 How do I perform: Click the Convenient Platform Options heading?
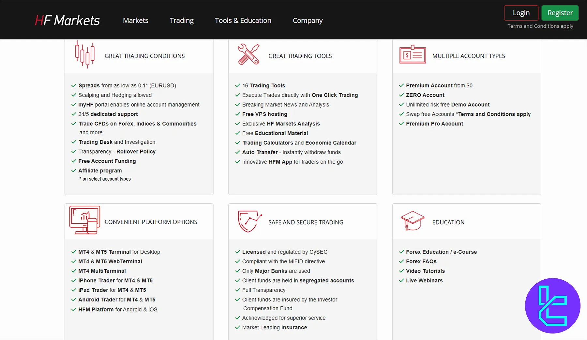click(151, 222)
